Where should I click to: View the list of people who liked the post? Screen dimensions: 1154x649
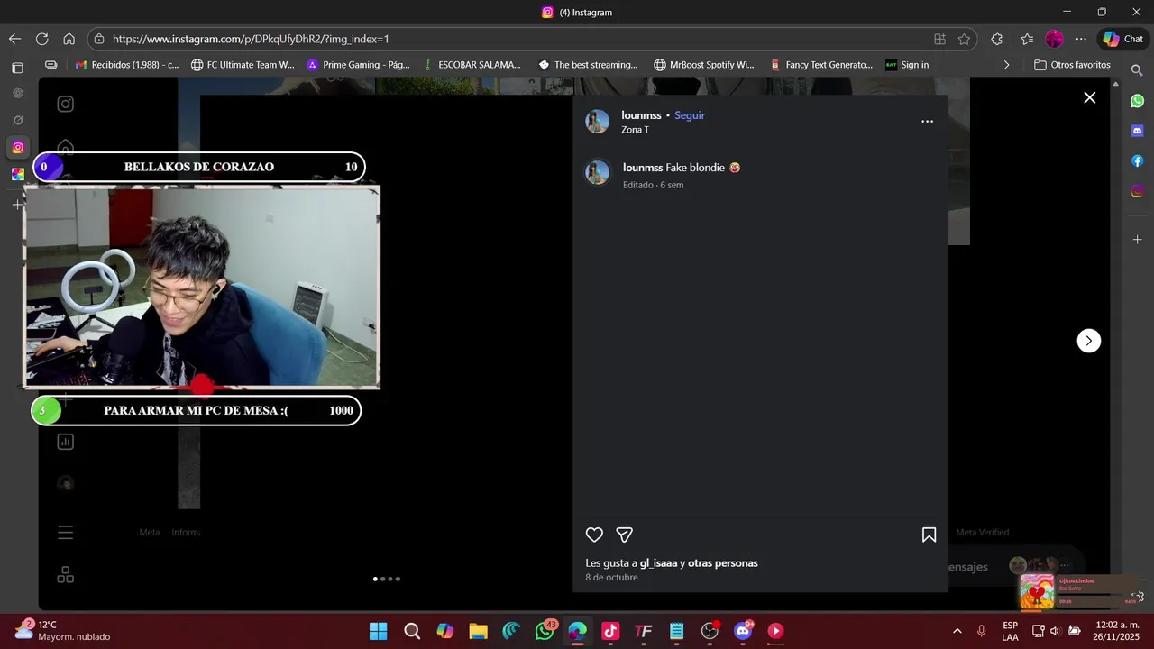click(x=722, y=563)
